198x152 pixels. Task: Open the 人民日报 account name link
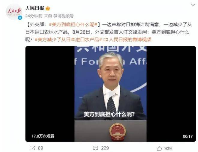[x=34, y=8]
